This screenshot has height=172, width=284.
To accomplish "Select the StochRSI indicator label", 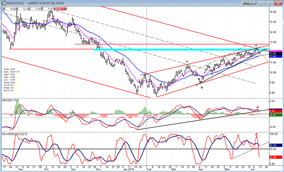I will coord(13,134).
